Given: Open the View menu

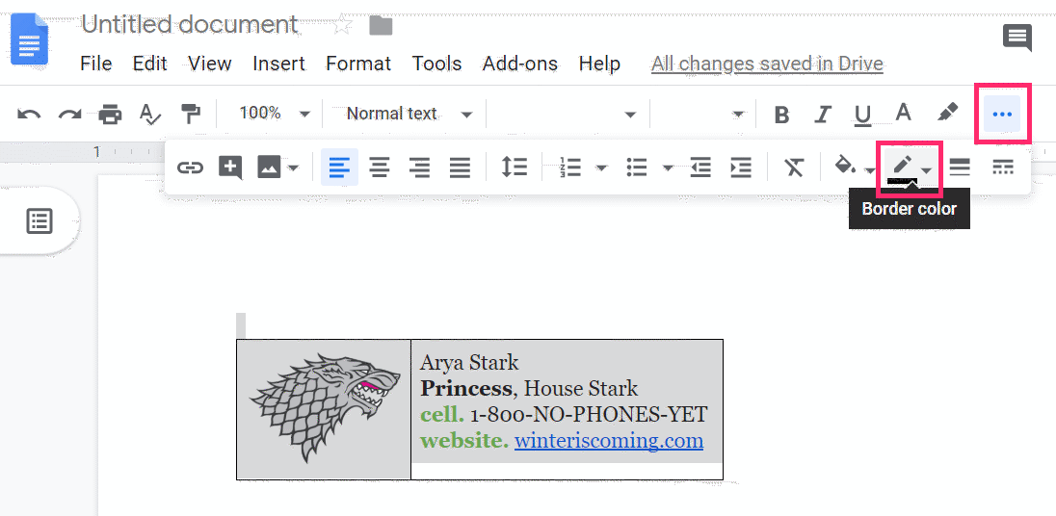Looking at the screenshot, I should point(209,64).
